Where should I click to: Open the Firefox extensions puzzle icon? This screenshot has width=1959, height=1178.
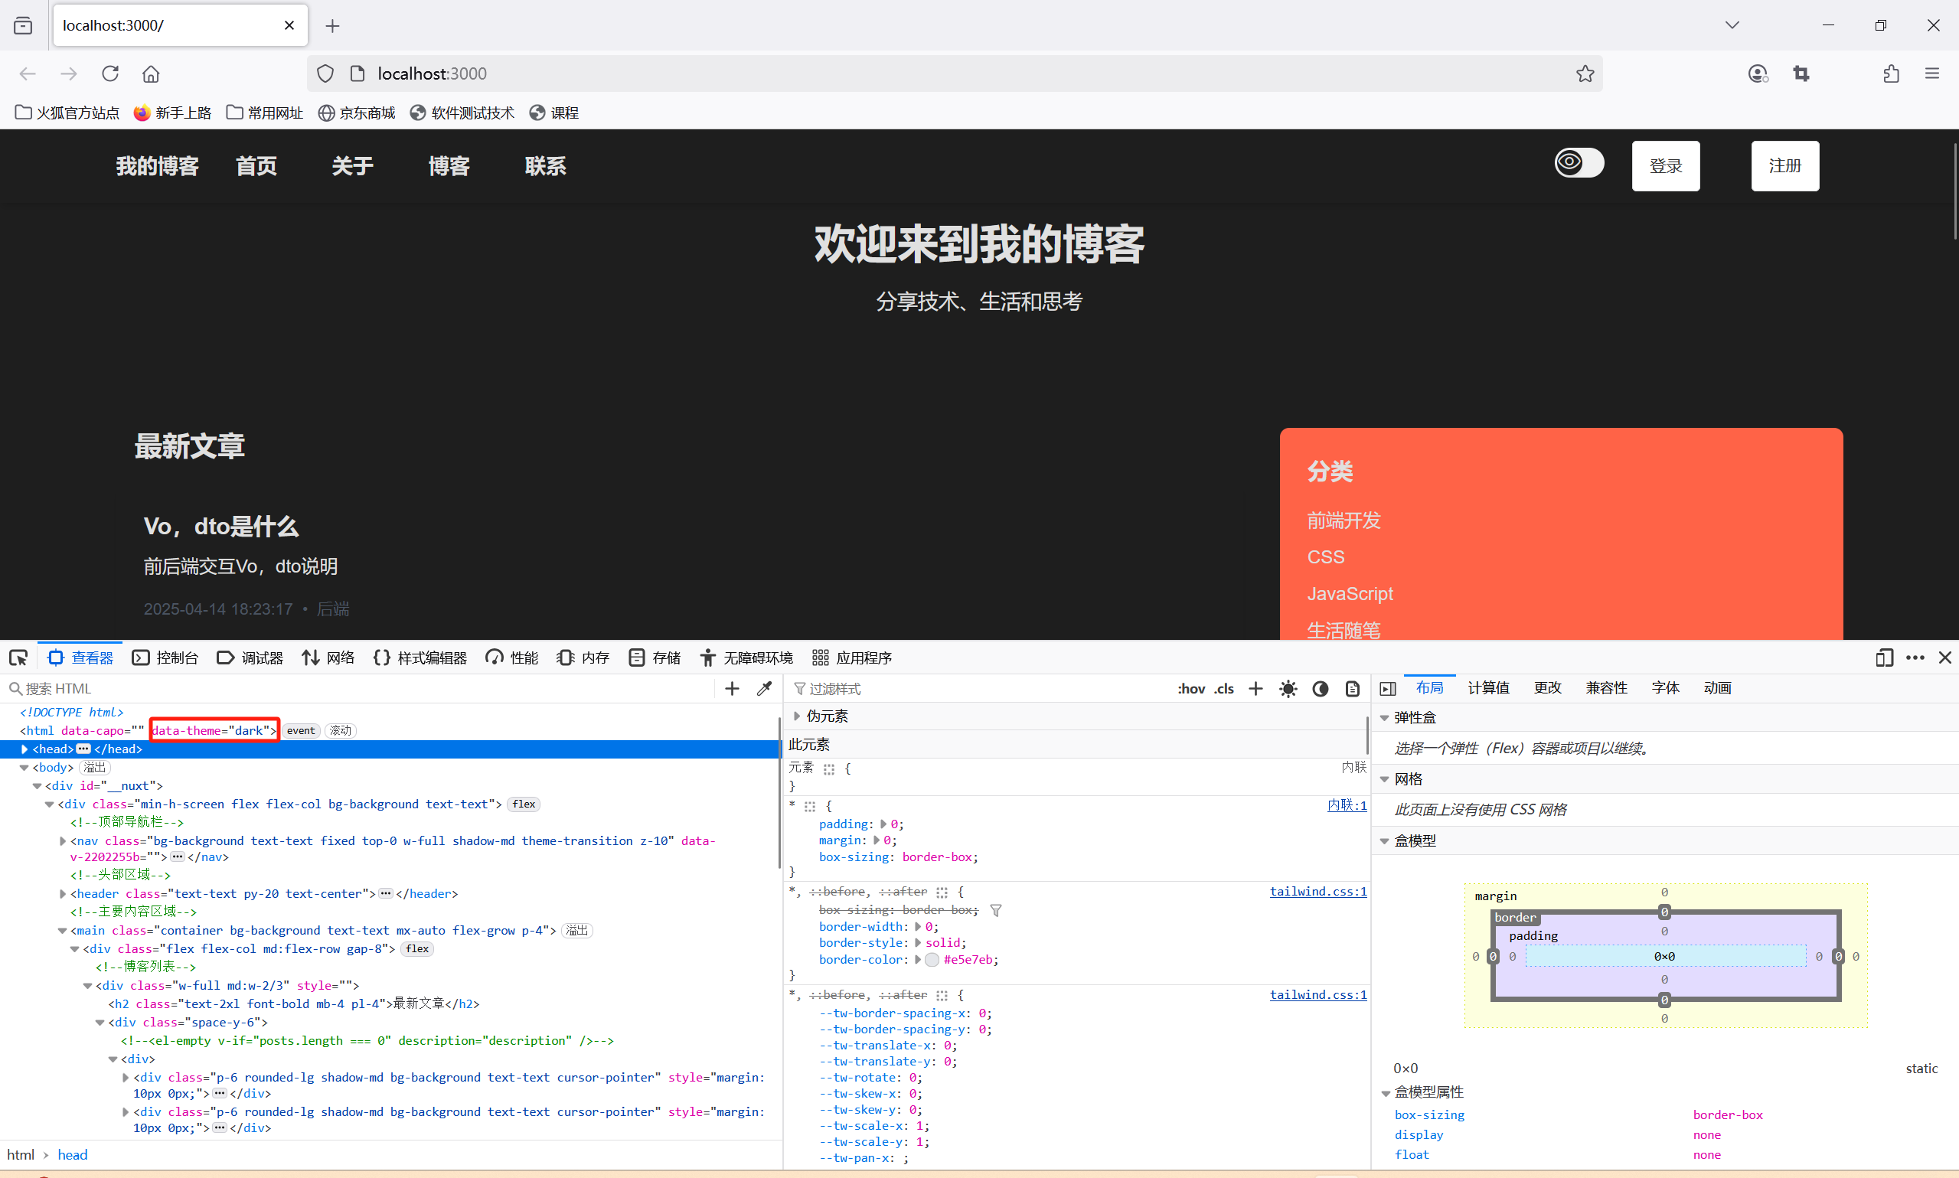pos(1891,73)
